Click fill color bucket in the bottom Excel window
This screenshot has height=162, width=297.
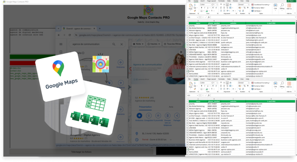tap(207, 89)
